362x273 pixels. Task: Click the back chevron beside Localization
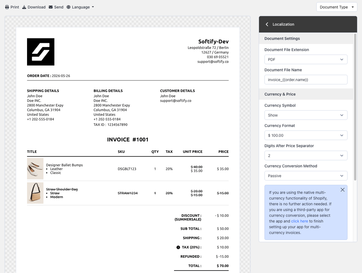(267, 24)
